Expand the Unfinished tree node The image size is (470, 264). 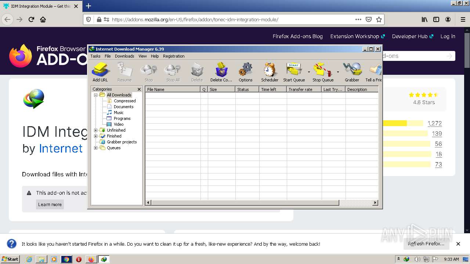click(x=96, y=130)
